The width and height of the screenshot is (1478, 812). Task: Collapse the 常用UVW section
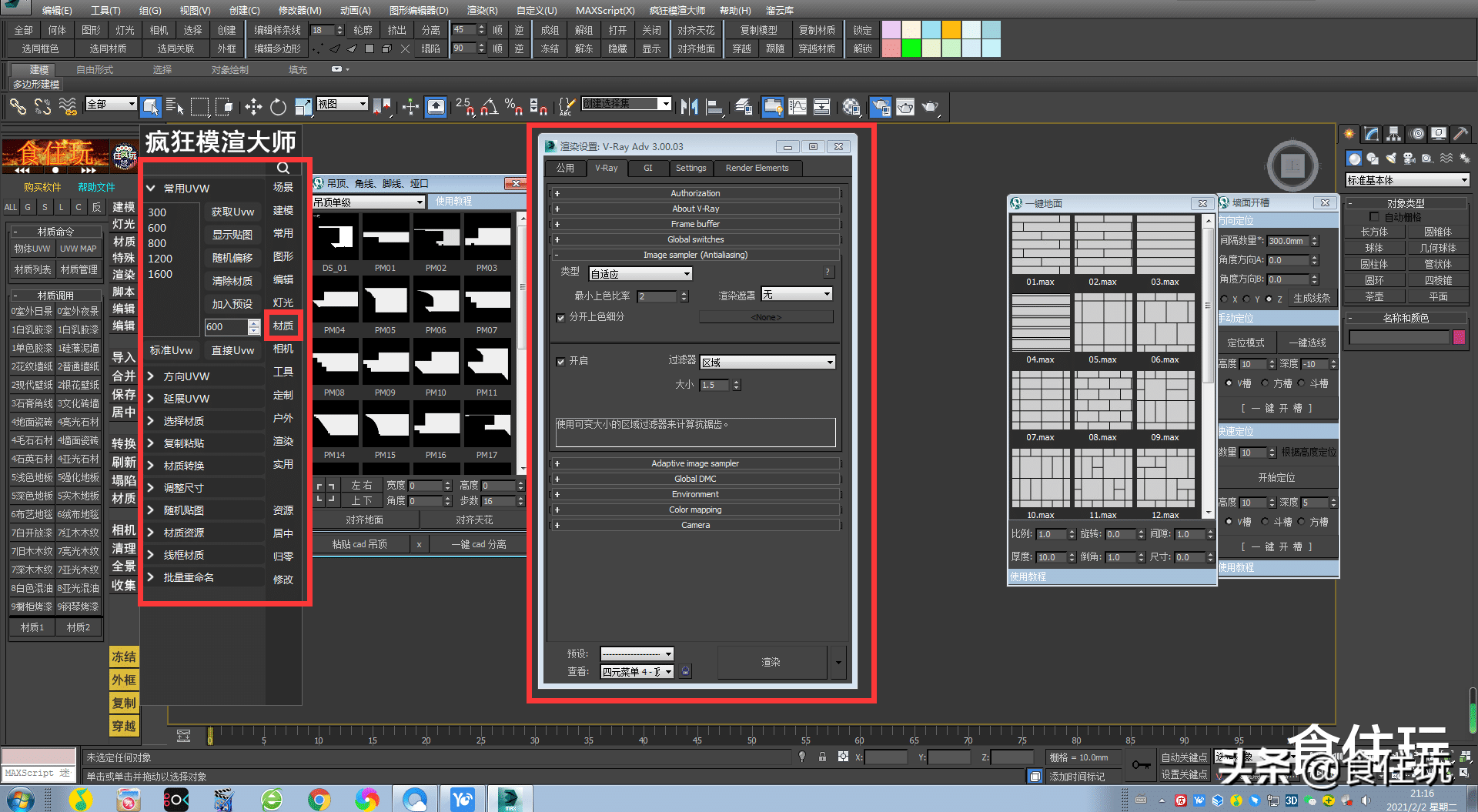pyautogui.click(x=204, y=189)
